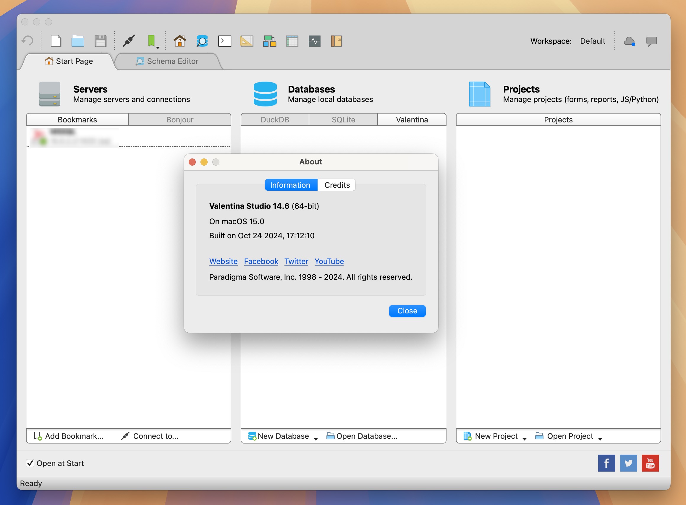The width and height of the screenshot is (686, 505).
Task: Open Schema Editor via magnifier database icon
Action: pyautogui.click(x=202, y=41)
